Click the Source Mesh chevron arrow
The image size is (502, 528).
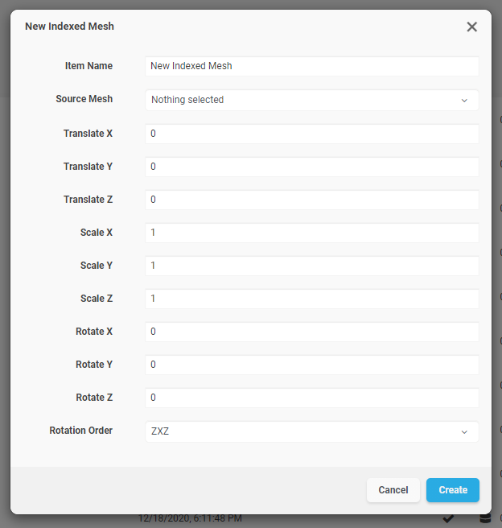pyautogui.click(x=464, y=101)
